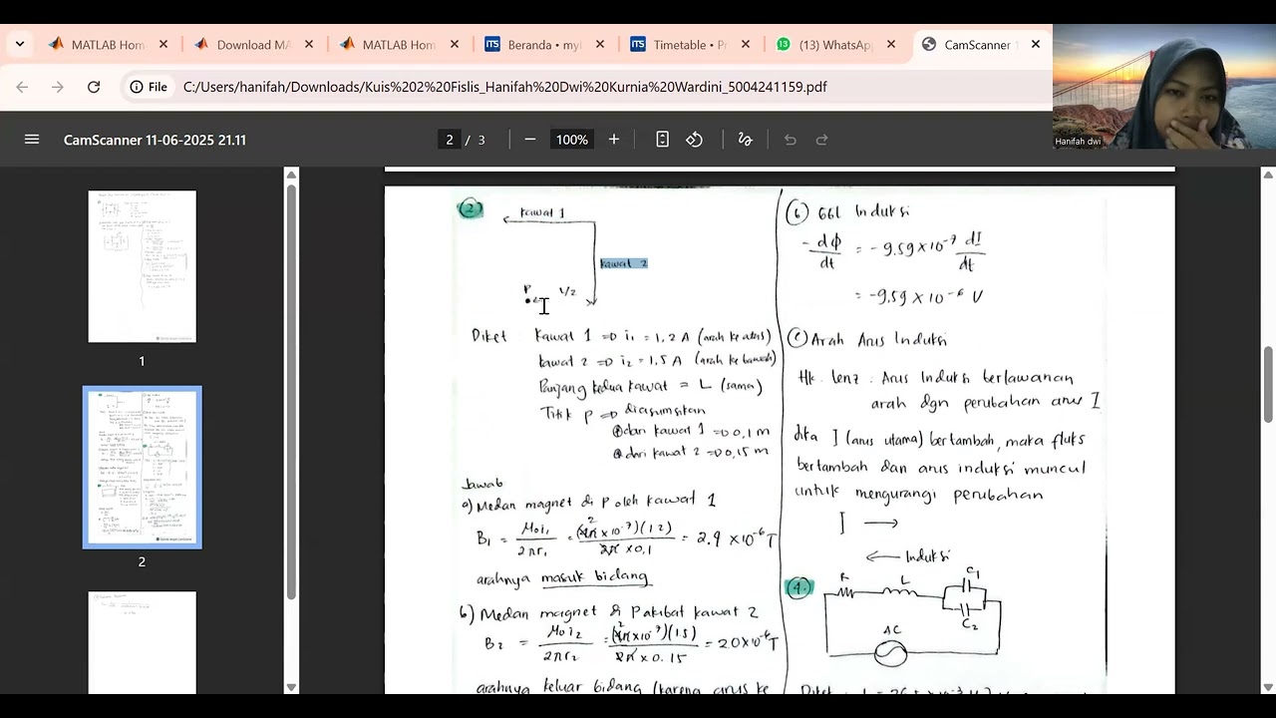This screenshot has height=718, width=1276.
Task: Click the File site info chip
Action: [149, 87]
